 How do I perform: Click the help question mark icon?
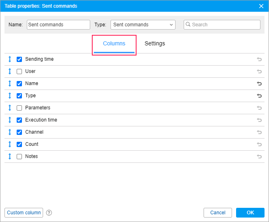pyautogui.click(x=49, y=213)
